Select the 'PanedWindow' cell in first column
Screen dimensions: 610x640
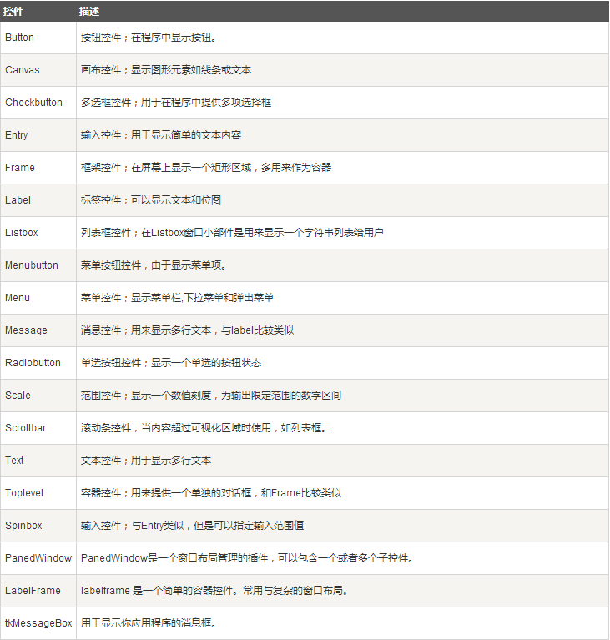38,558
